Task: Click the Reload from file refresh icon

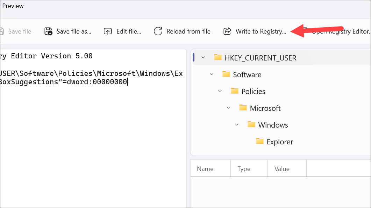Action: pos(158,31)
